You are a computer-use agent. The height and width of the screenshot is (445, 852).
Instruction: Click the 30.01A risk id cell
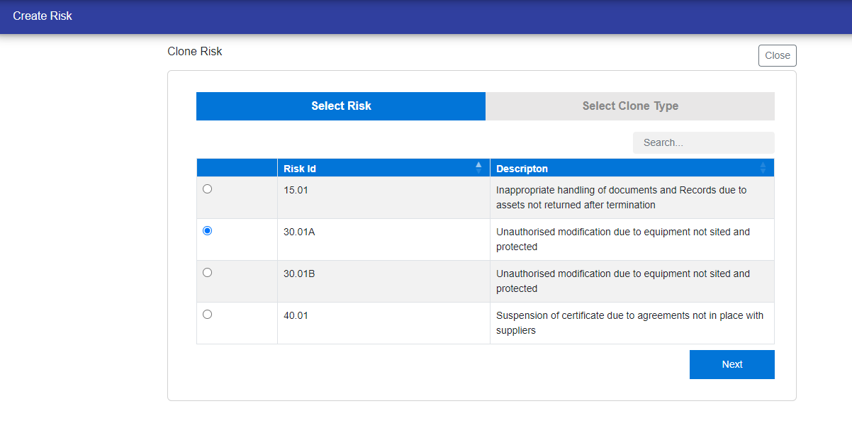coord(299,232)
